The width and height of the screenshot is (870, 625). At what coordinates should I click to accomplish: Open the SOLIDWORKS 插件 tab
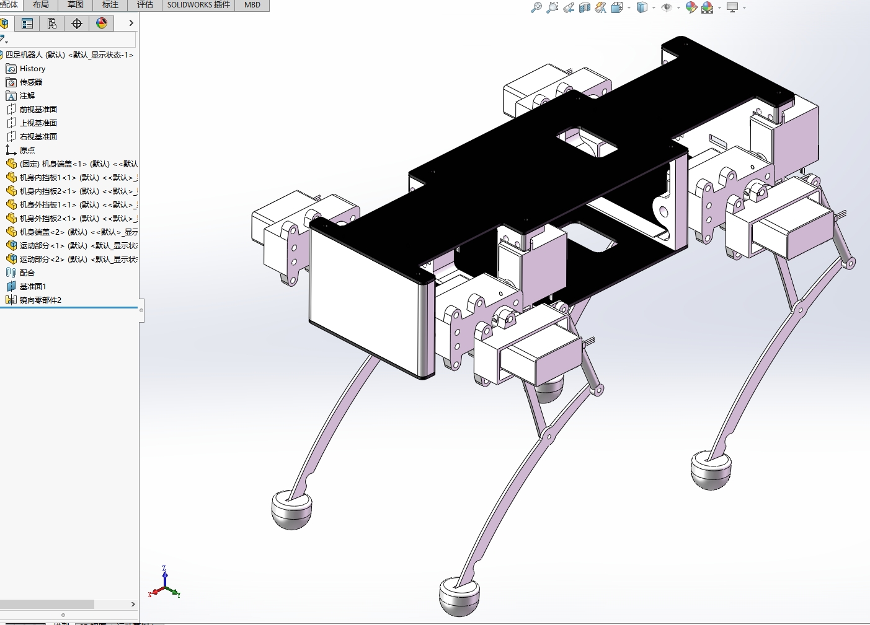pyautogui.click(x=198, y=5)
